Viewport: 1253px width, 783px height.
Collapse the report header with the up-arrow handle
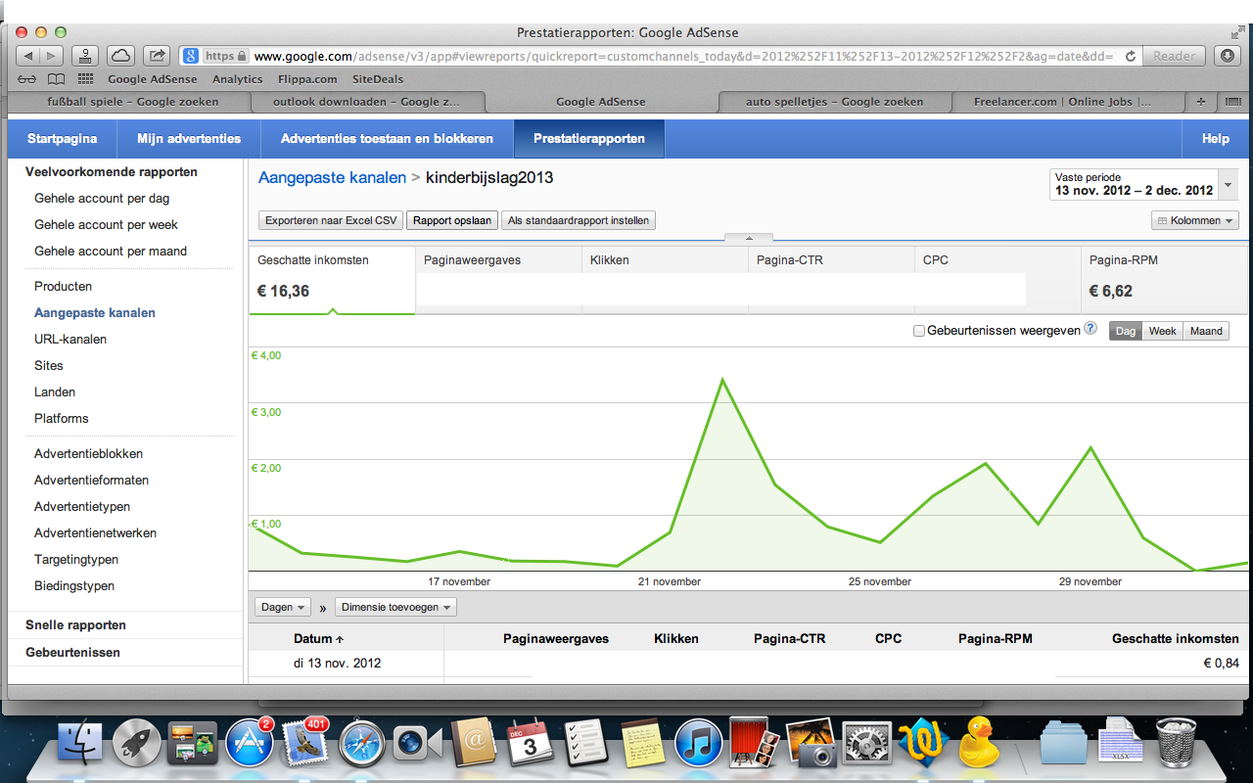(x=749, y=237)
